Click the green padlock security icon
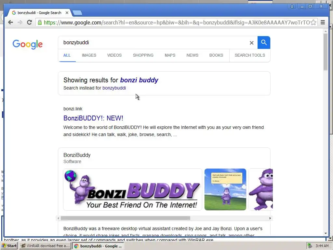Viewport: 333px width, 250px height. tap(40, 22)
